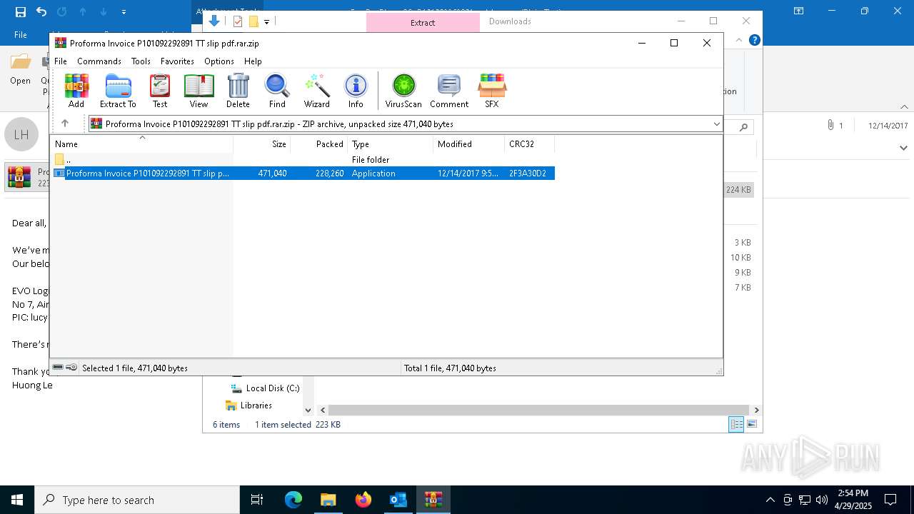Select Libraries in Explorer navigation pane
The image size is (914, 514).
249,405
